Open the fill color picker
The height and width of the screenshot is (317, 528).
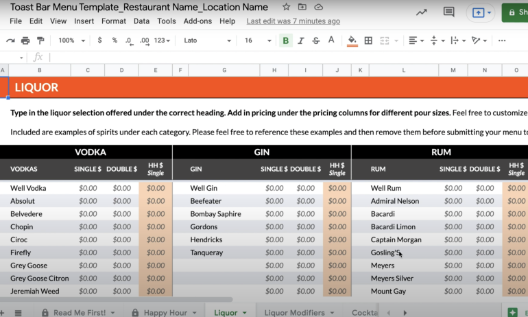point(352,40)
